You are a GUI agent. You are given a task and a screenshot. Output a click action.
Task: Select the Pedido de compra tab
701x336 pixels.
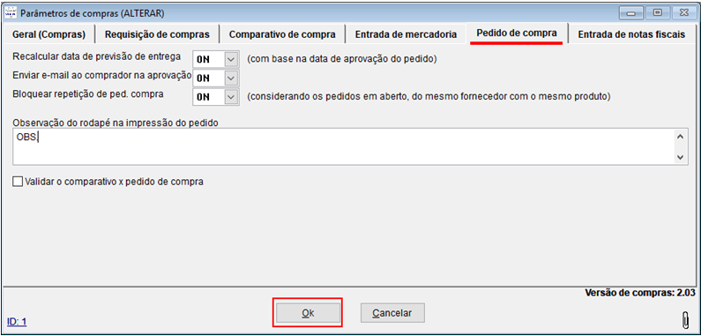[517, 34]
